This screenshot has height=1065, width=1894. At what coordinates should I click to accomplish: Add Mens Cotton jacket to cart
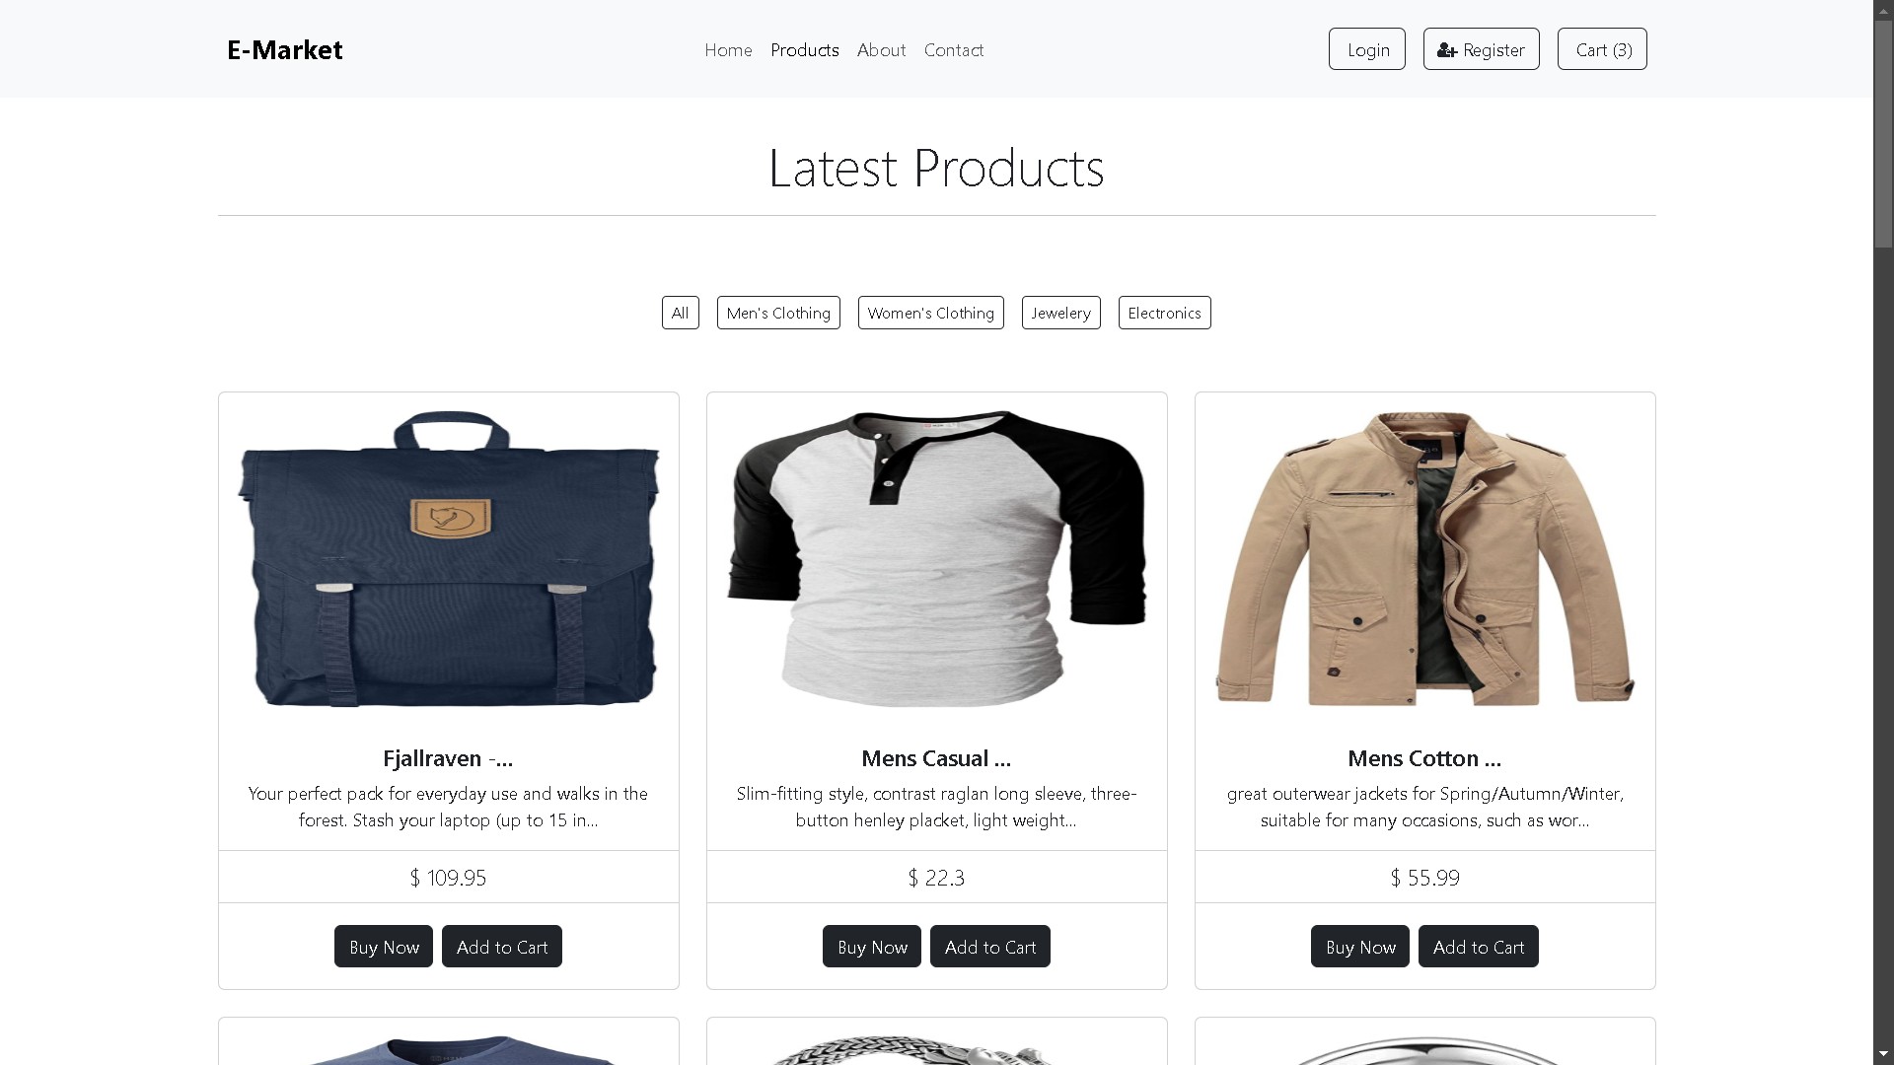[1478, 947]
